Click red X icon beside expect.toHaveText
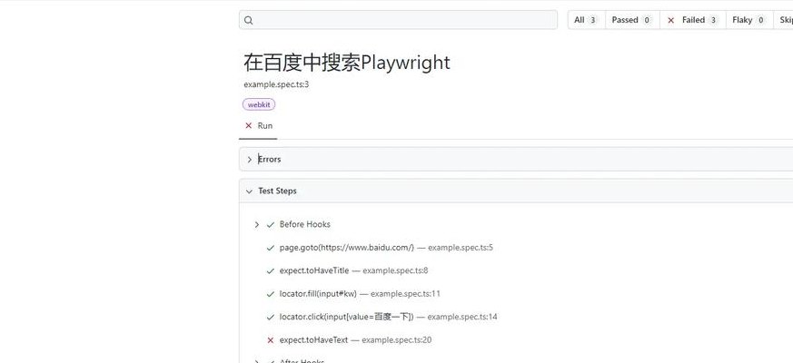793x363 pixels. point(270,340)
